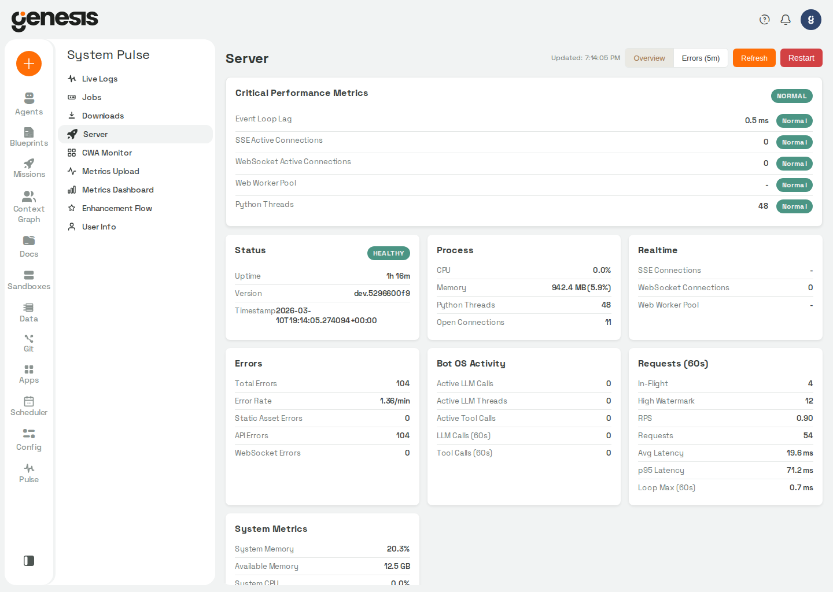833x592 pixels.
Task: Switch to the Overview tab
Action: (x=649, y=58)
